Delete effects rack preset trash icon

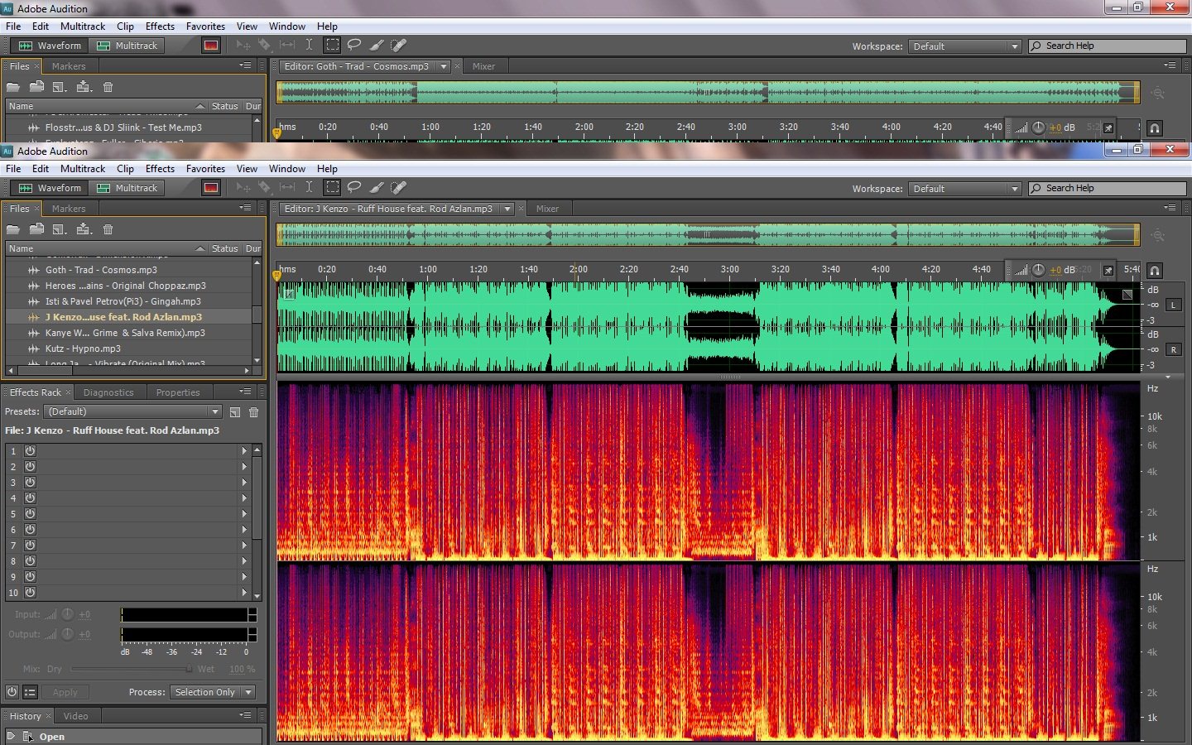[x=254, y=412]
